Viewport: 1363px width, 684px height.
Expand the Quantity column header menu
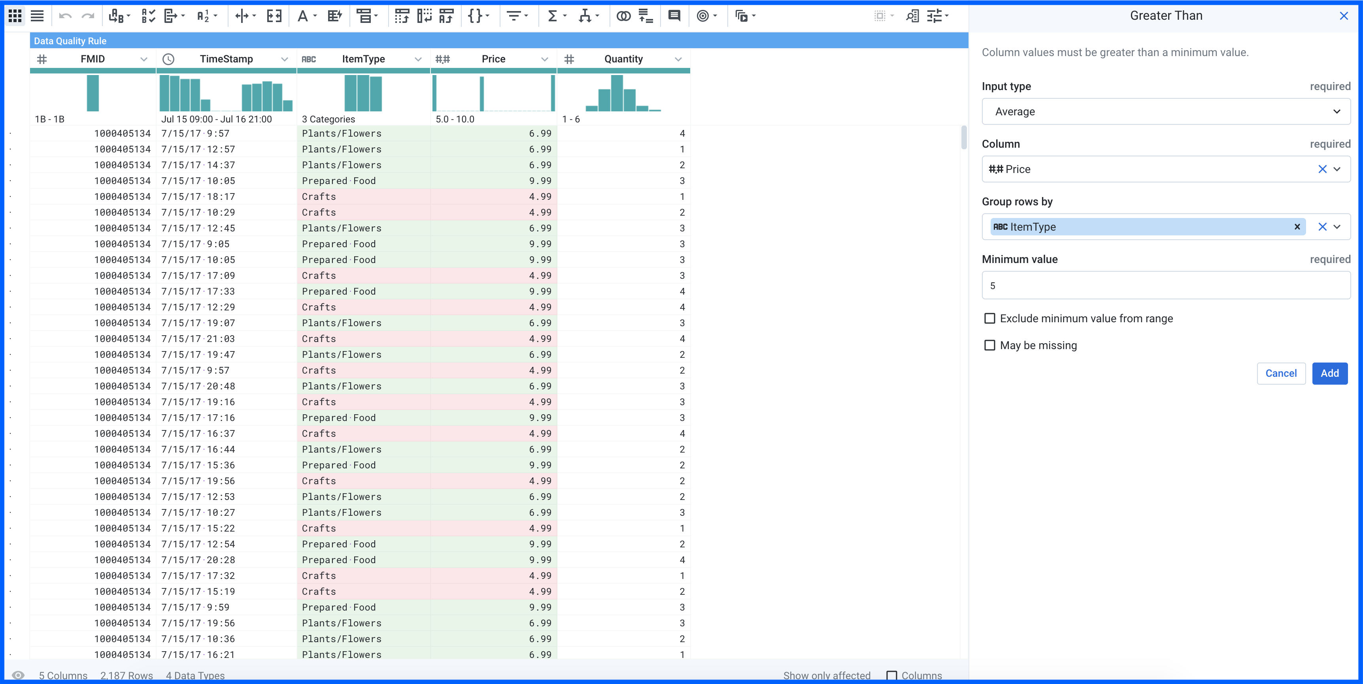[678, 59]
